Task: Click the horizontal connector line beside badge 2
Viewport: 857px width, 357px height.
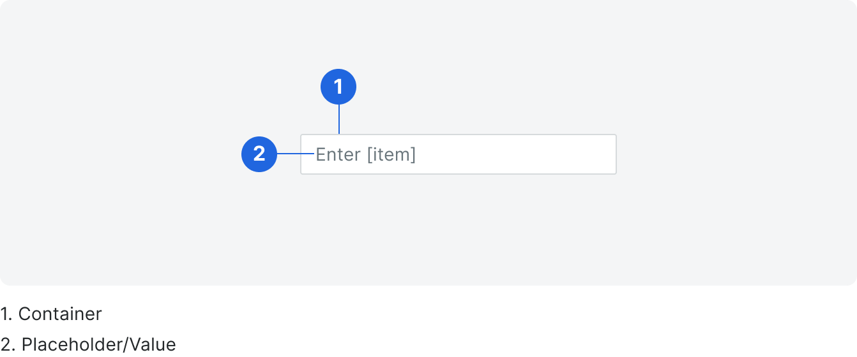Action: (296, 154)
